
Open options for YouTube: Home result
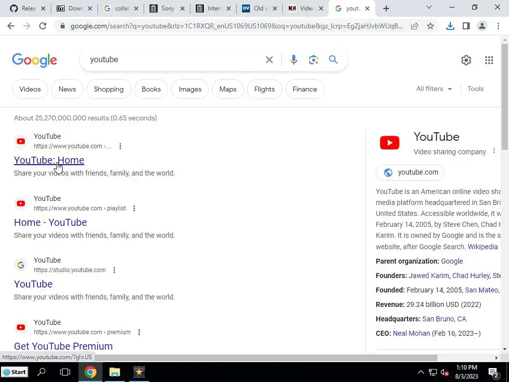pyautogui.click(x=120, y=146)
